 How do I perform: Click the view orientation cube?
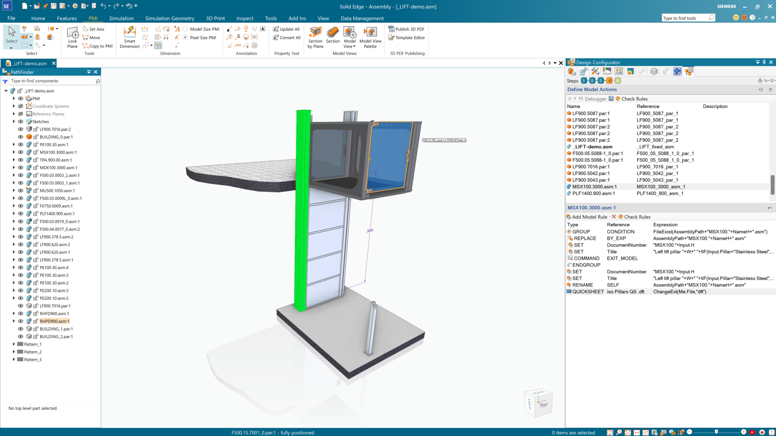(x=538, y=403)
